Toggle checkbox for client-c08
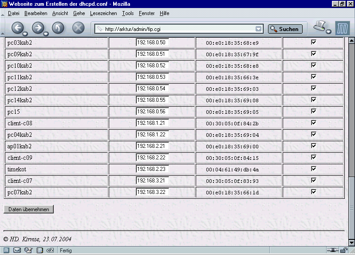355x255 pixels. pos(314,123)
